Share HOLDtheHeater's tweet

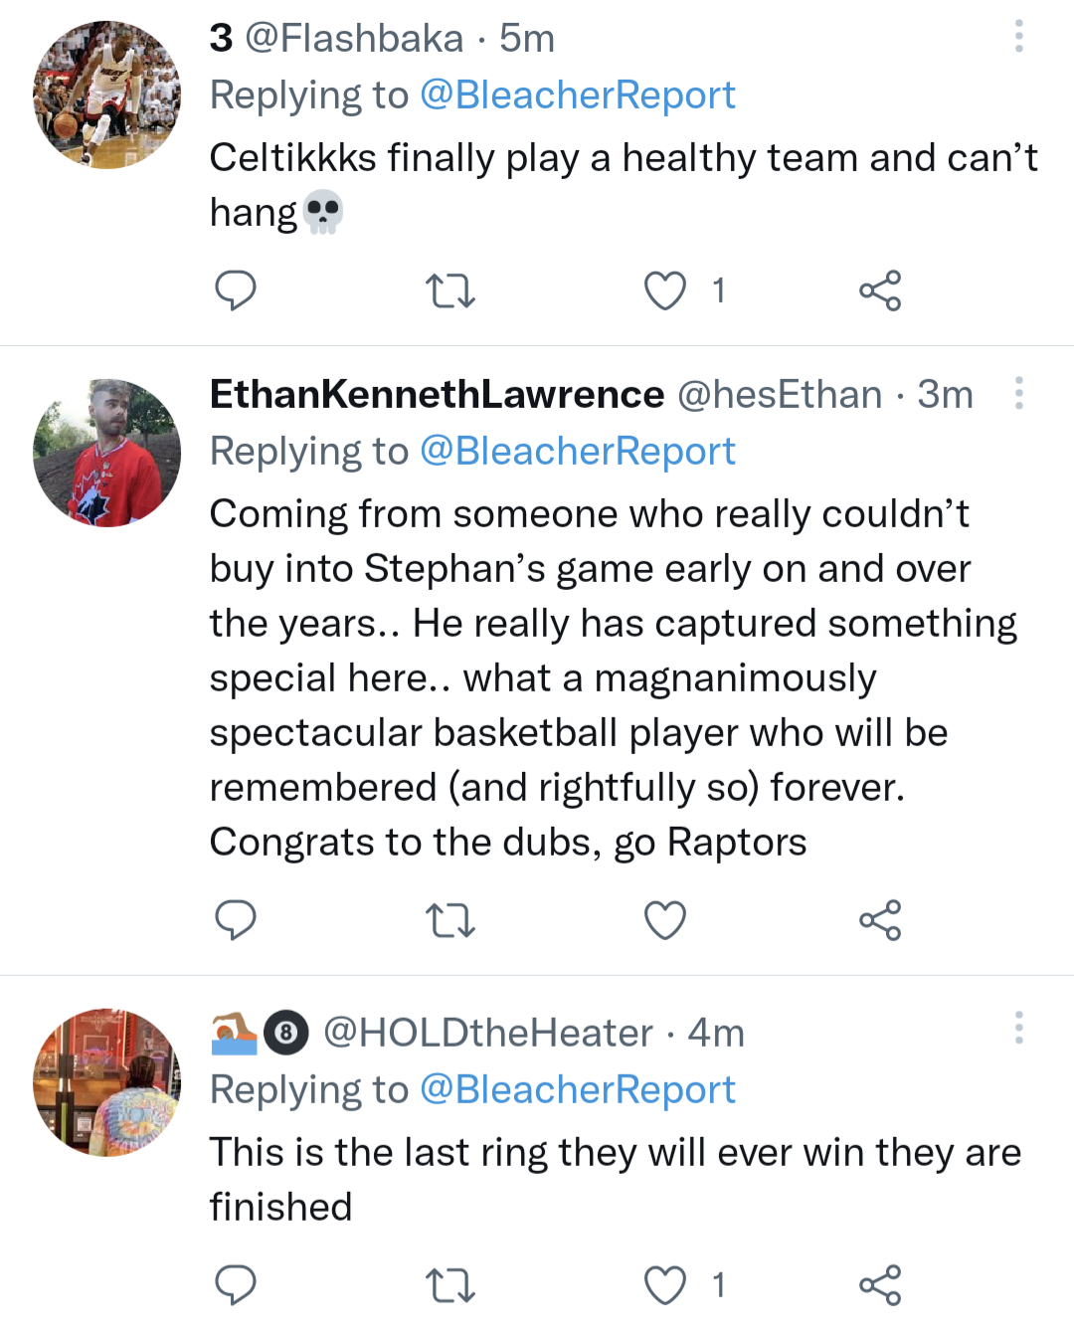880,1285
